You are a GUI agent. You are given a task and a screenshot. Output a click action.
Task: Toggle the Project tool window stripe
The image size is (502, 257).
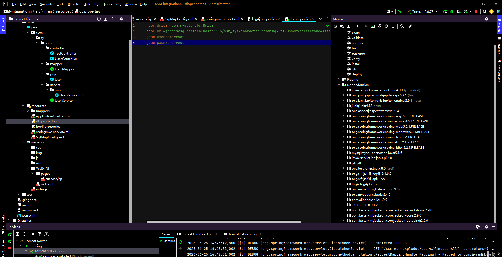tap(3, 25)
